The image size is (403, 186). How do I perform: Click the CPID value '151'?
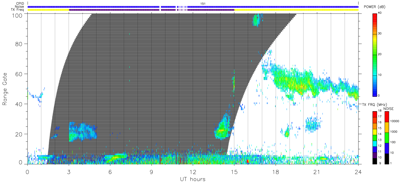tap(203, 4)
